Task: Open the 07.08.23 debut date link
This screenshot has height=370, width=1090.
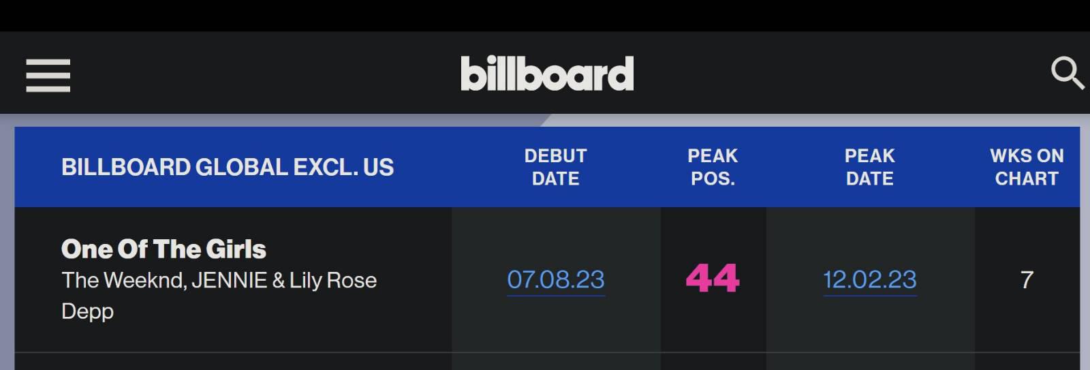Action: 556,280
